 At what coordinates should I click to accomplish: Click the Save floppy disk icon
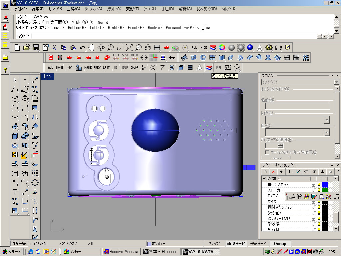click(x=36, y=48)
